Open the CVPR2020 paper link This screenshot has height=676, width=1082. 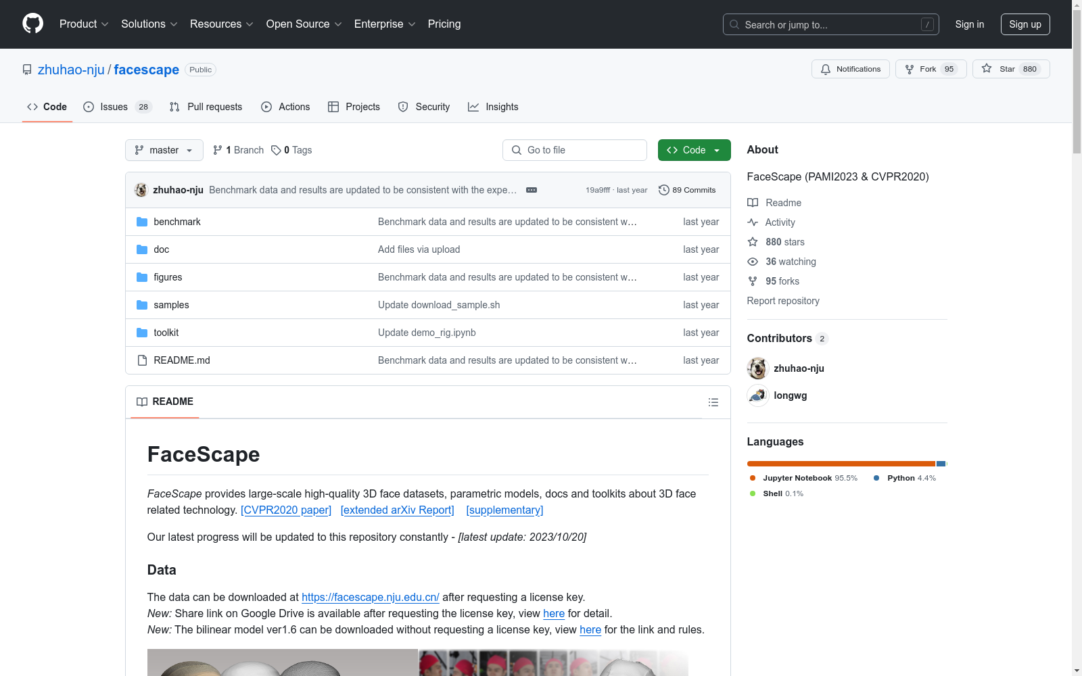click(x=286, y=510)
